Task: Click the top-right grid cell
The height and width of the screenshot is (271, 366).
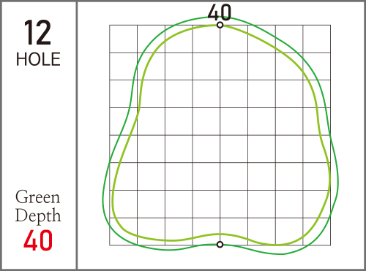Action: click(317, 39)
